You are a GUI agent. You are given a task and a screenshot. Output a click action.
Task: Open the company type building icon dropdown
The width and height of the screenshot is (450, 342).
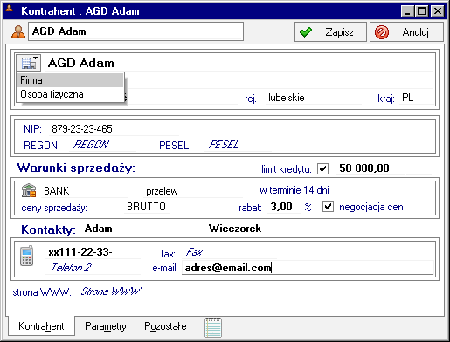pyautogui.click(x=28, y=62)
